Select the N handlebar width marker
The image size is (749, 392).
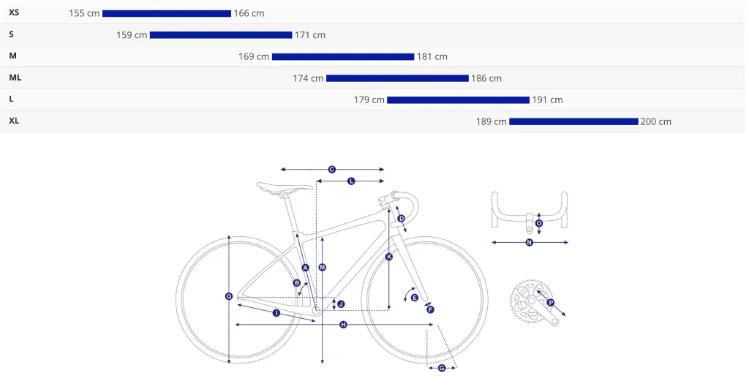[529, 242]
